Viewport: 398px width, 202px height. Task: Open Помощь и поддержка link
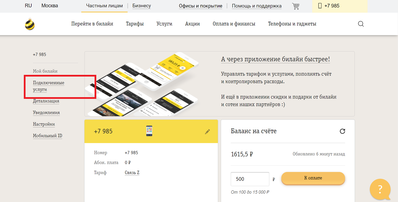coord(257,6)
